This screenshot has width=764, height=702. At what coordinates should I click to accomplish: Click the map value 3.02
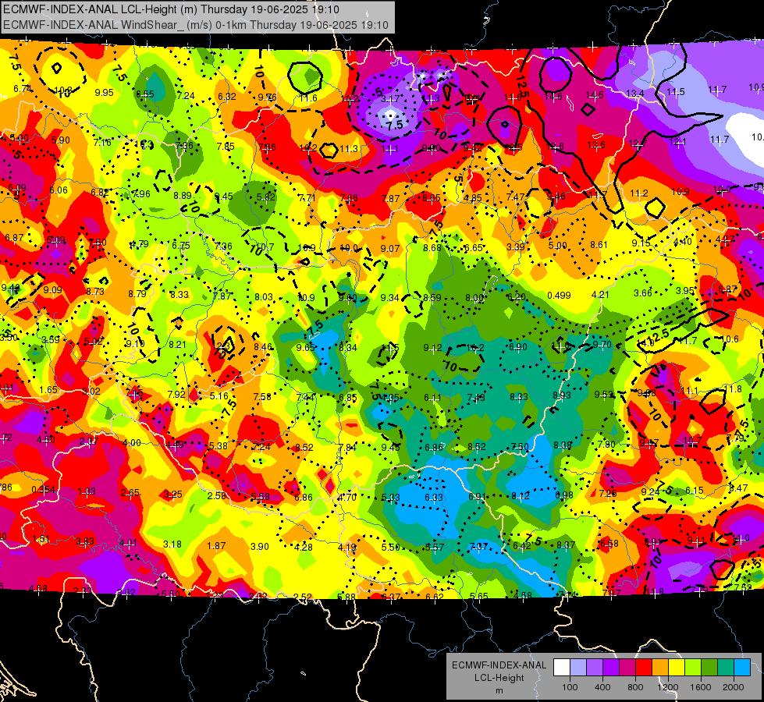click(x=91, y=392)
